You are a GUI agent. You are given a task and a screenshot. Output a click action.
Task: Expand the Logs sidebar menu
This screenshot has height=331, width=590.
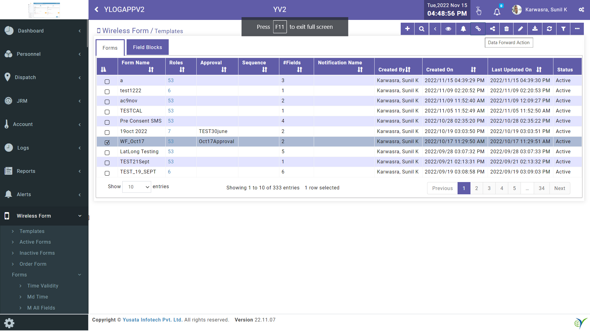[44, 148]
